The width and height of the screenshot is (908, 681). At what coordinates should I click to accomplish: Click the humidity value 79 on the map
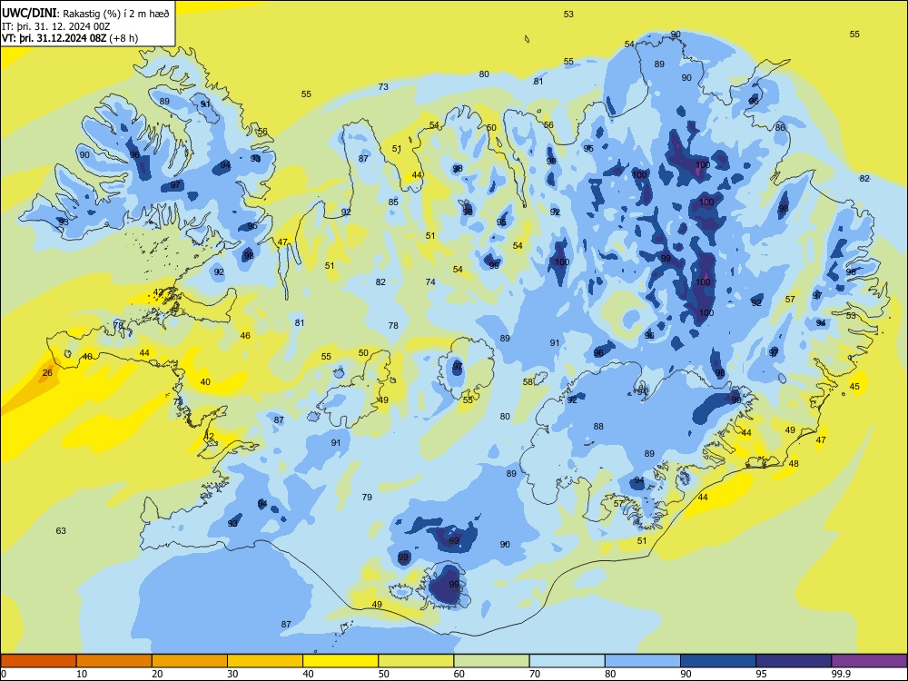click(367, 497)
